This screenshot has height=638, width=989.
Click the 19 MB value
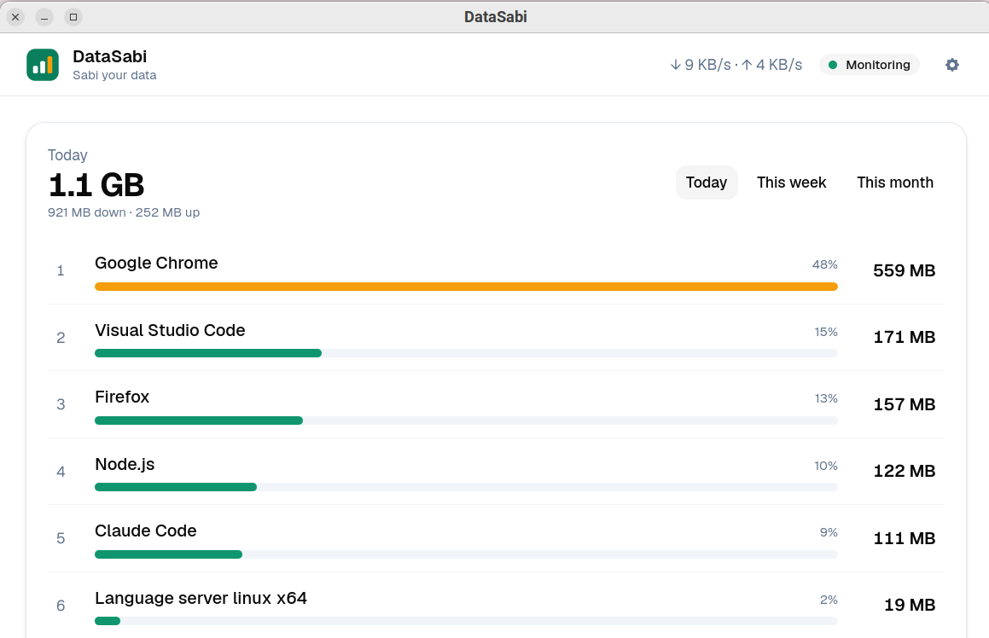click(910, 606)
